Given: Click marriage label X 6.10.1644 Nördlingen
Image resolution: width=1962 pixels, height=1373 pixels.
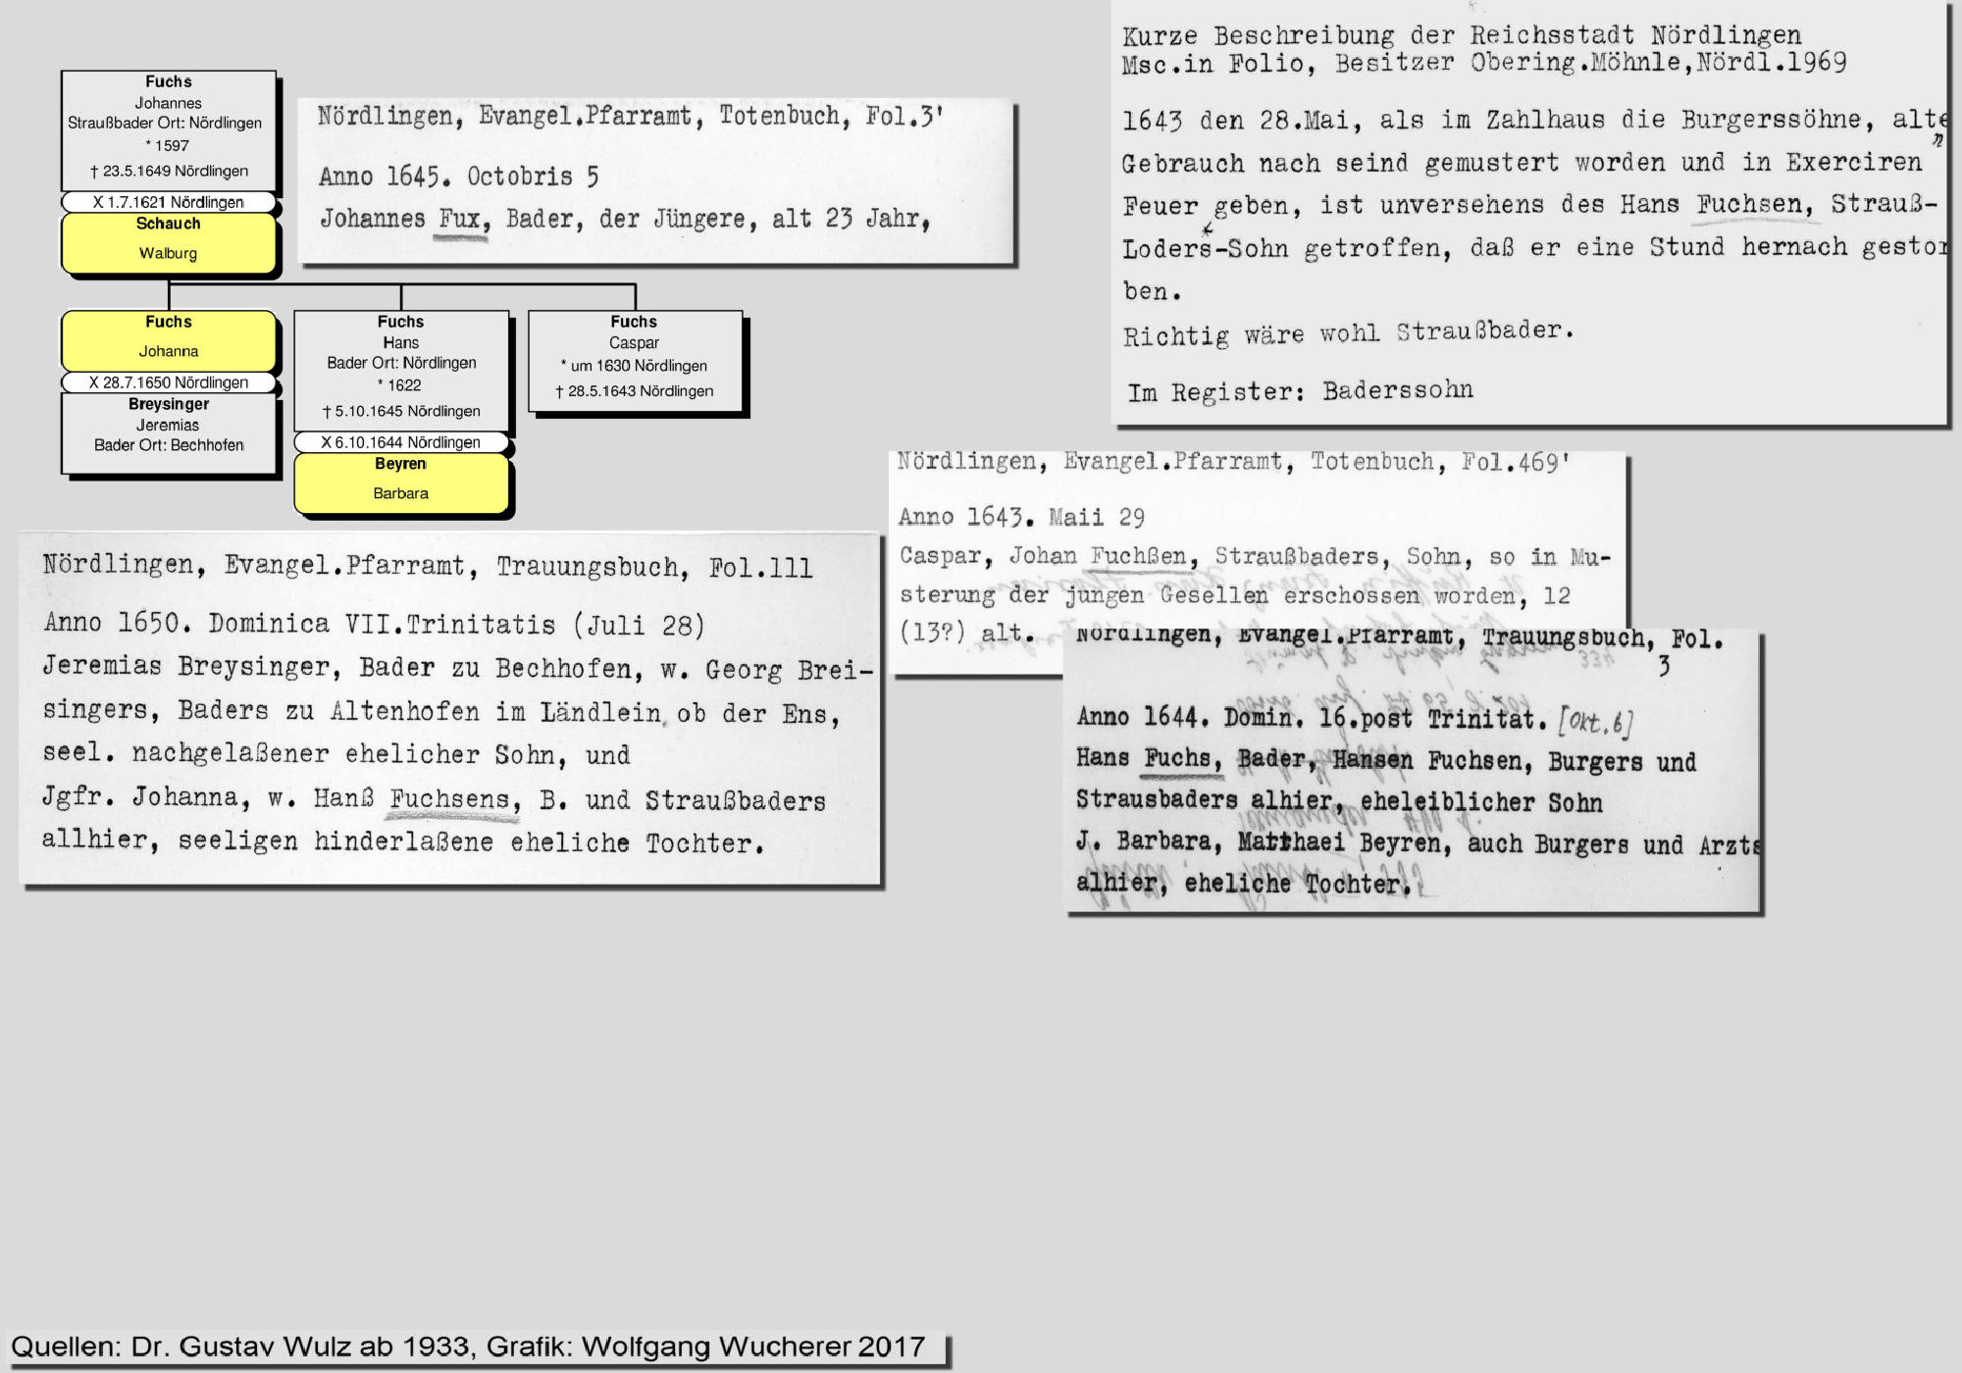Looking at the screenshot, I should [x=401, y=442].
